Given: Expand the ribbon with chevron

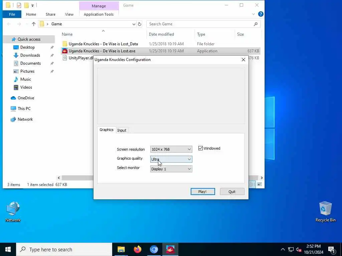Looking at the screenshot, I should pyautogui.click(x=253, y=14).
